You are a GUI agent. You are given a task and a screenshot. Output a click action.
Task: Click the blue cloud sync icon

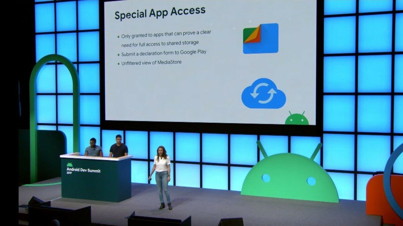(264, 93)
